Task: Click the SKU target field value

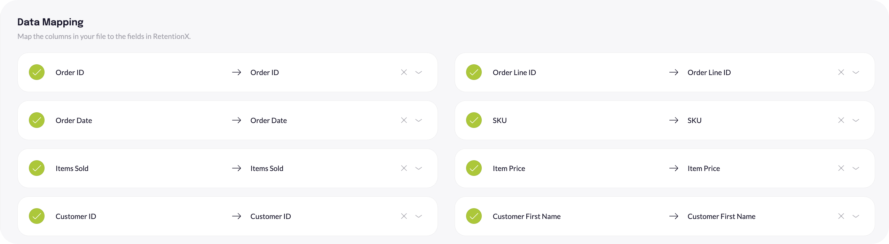Action: pyautogui.click(x=694, y=121)
